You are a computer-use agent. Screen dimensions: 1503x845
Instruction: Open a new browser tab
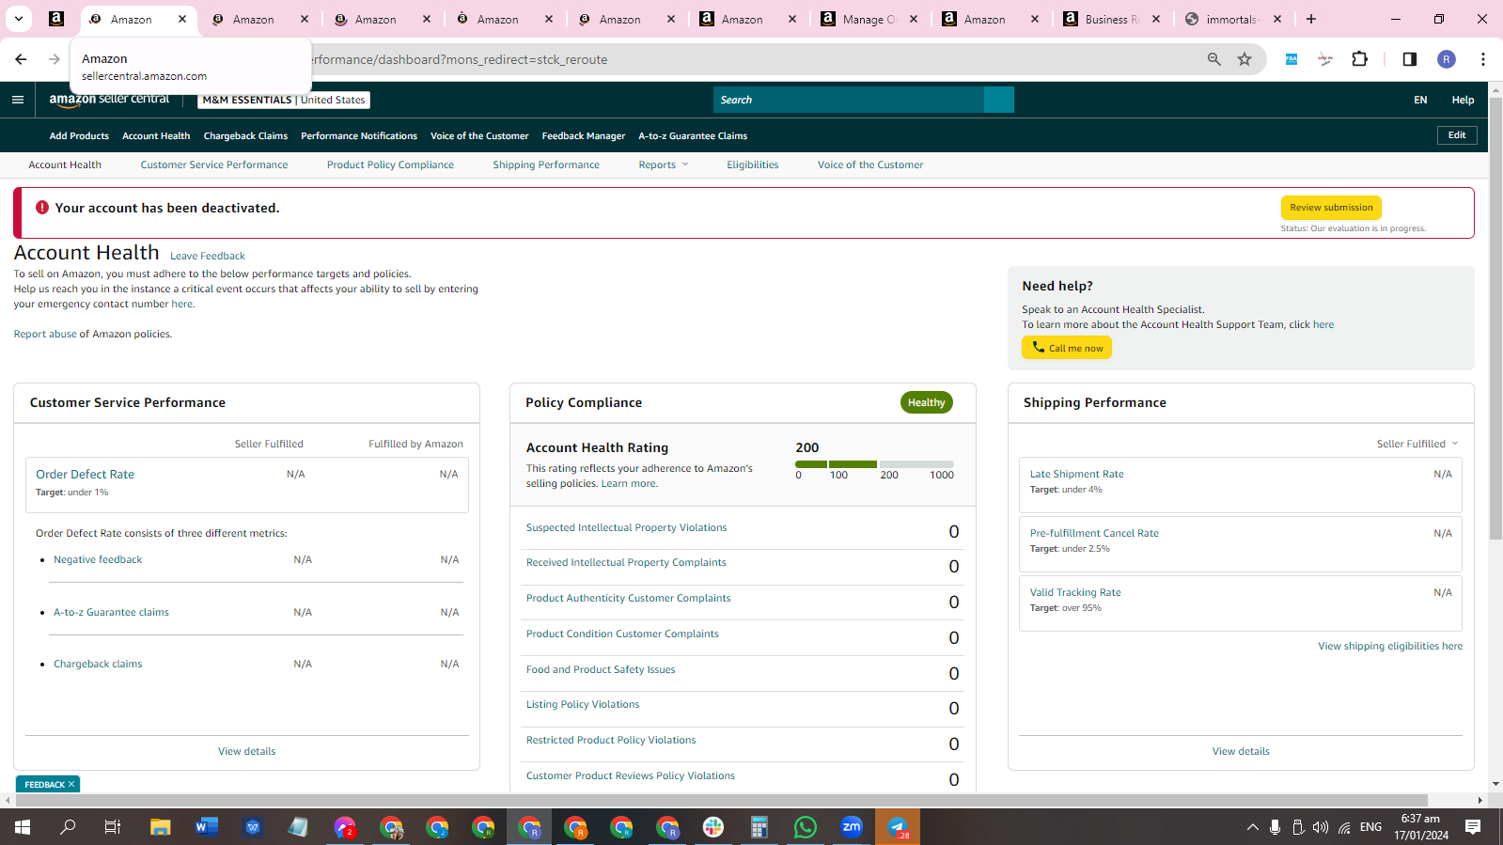click(1311, 19)
